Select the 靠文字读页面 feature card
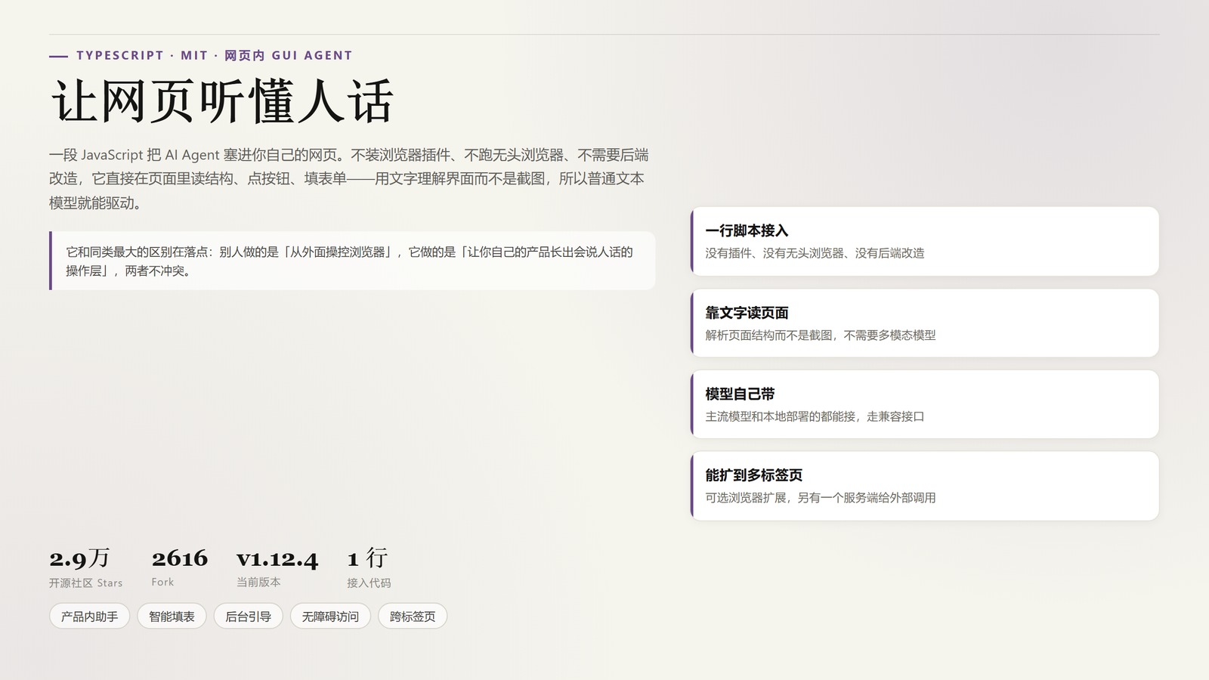Screen dimensions: 1209x680 click(x=924, y=323)
